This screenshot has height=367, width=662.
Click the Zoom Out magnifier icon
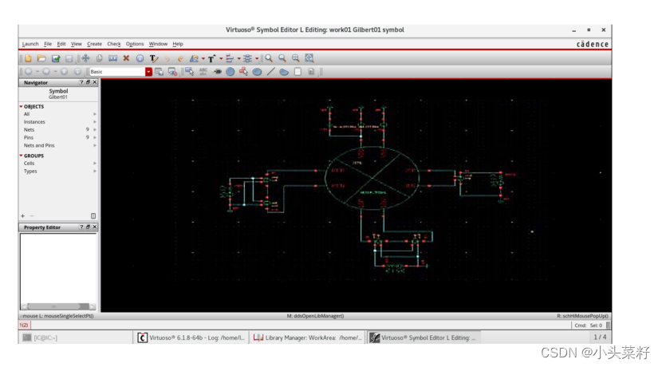[x=282, y=58]
